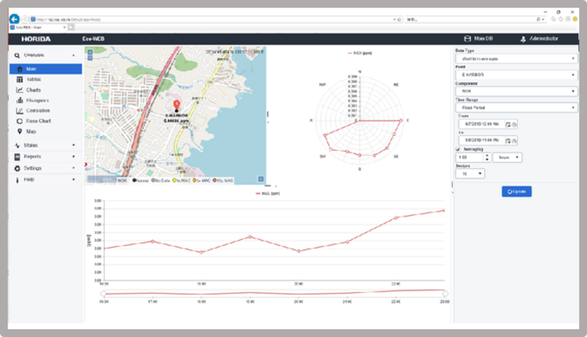This screenshot has height=337, width=587.
Task: Open the Sectors dropdown set to 16
Action: coord(470,173)
